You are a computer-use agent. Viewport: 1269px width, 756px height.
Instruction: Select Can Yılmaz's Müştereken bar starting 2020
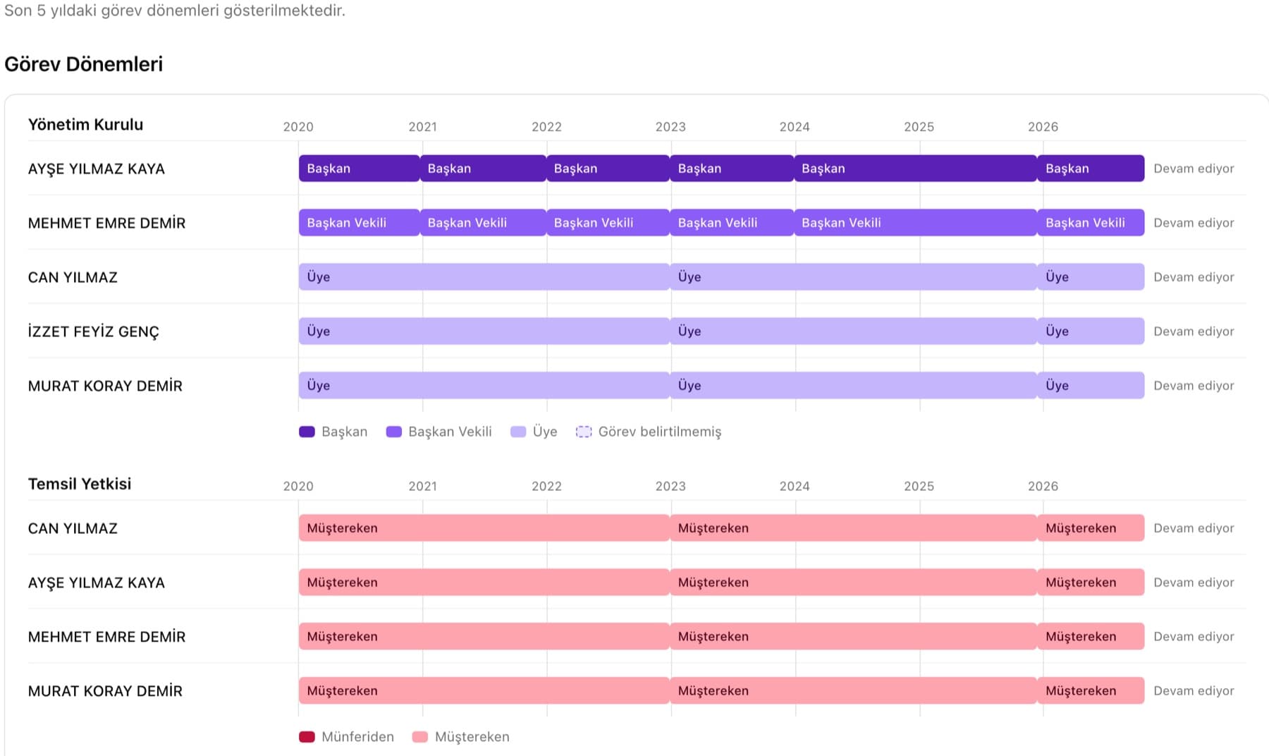pyautogui.click(x=484, y=528)
